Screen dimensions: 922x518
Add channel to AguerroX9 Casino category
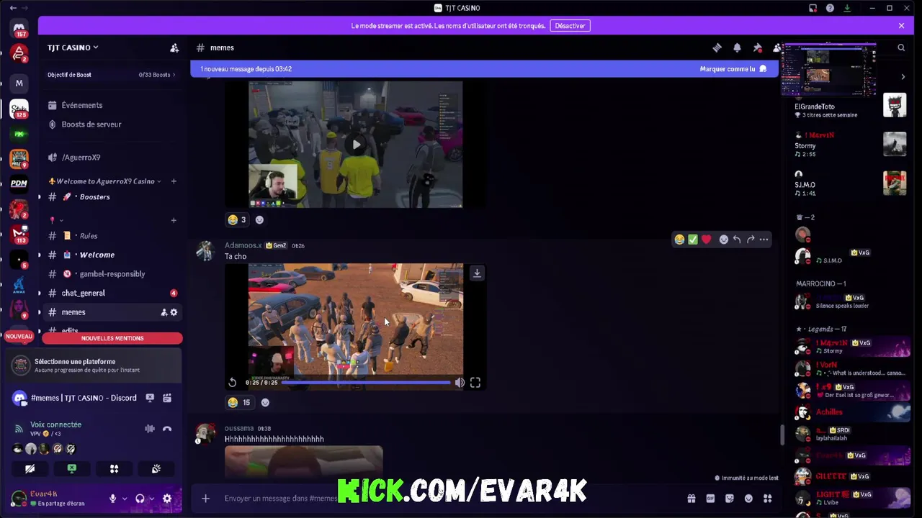174,181
